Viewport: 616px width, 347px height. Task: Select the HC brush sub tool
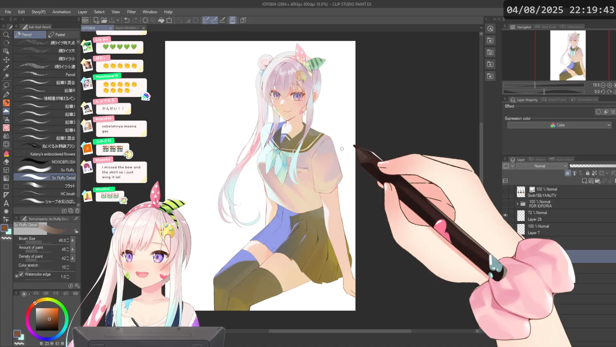point(45,194)
